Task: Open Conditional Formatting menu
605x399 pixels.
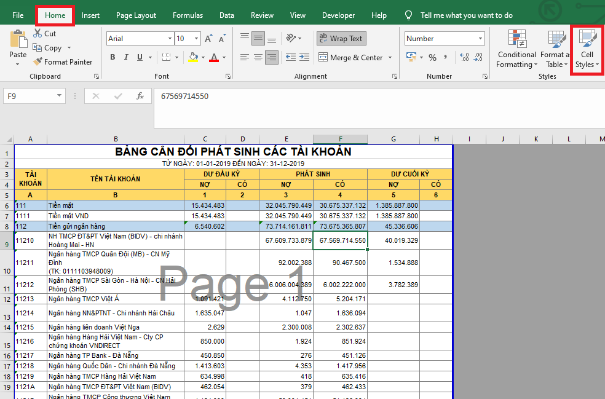Action: click(x=516, y=50)
